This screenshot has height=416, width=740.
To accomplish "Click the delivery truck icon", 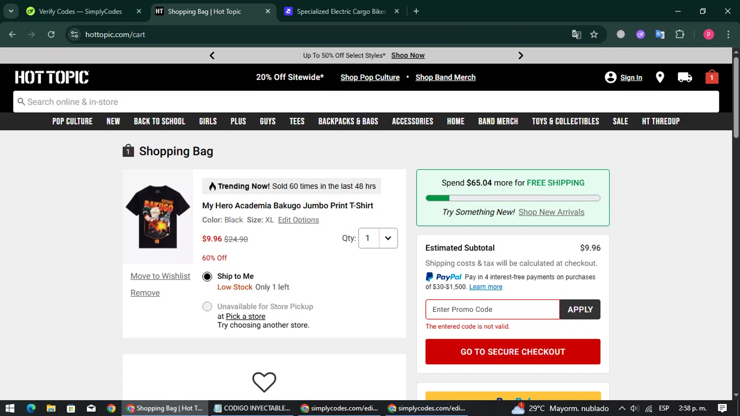I will [x=685, y=77].
